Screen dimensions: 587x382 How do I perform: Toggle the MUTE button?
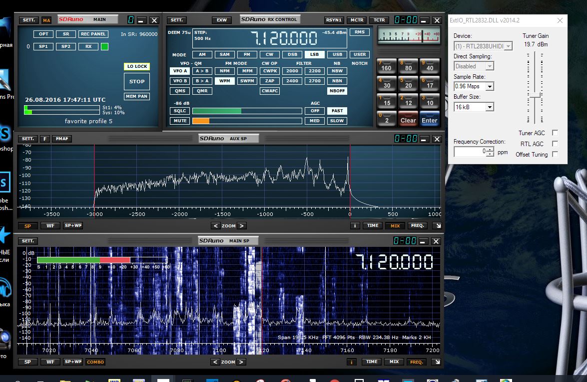[180, 121]
